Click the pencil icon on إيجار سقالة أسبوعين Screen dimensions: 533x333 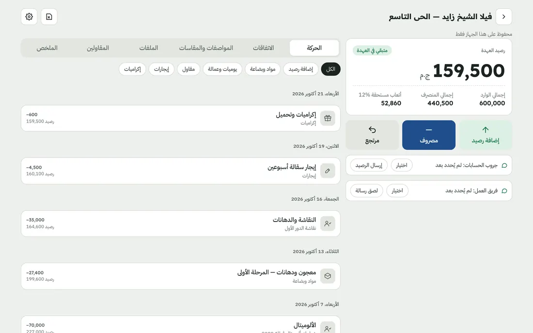click(x=328, y=171)
